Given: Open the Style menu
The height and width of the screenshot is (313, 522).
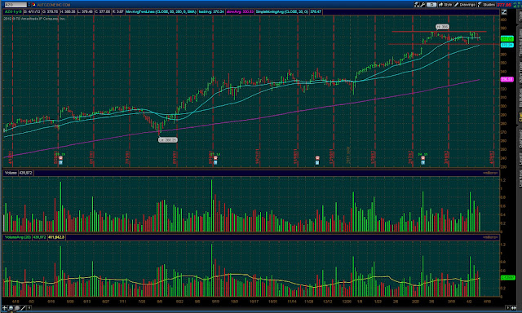Looking at the screenshot, I should point(445,5).
